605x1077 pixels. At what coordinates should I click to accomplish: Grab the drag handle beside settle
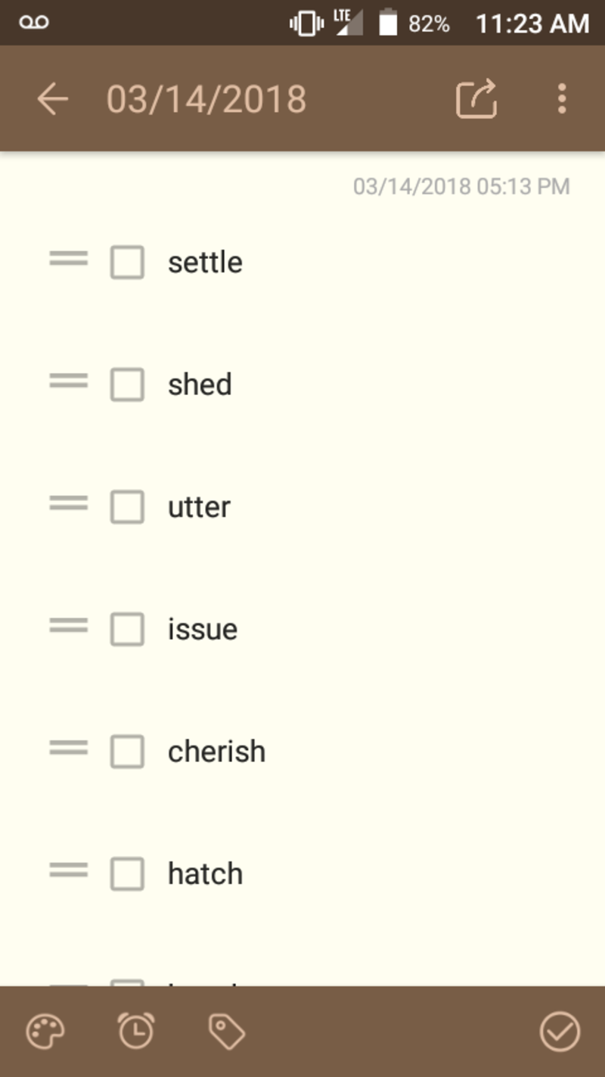(x=67, y=260)
